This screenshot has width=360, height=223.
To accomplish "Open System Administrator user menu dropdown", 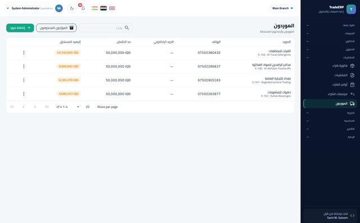I will coord(34,8).
